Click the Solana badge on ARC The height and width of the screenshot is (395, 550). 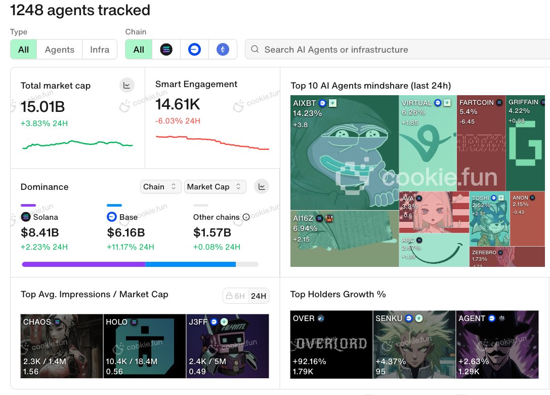(x=419, y=240)
